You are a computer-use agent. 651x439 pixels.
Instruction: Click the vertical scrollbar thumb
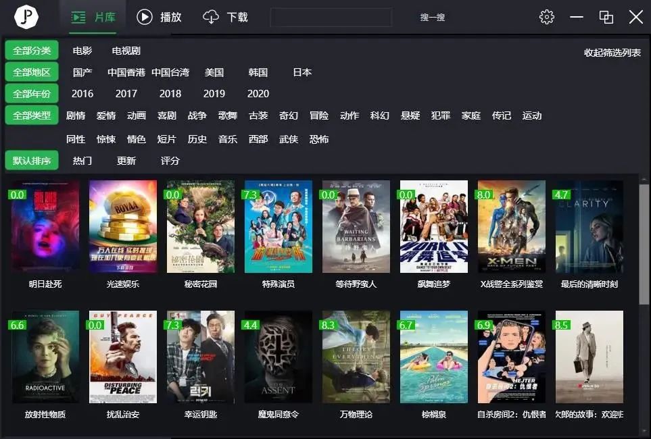coord(644,244)
